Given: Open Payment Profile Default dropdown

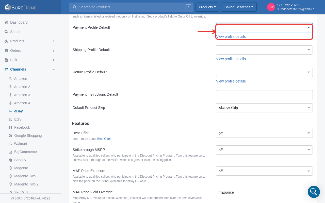Looking at the screenshot, I should pos(264,28).
